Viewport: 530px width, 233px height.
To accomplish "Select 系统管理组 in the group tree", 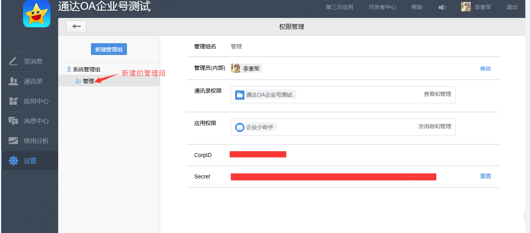I will point(86,69).
